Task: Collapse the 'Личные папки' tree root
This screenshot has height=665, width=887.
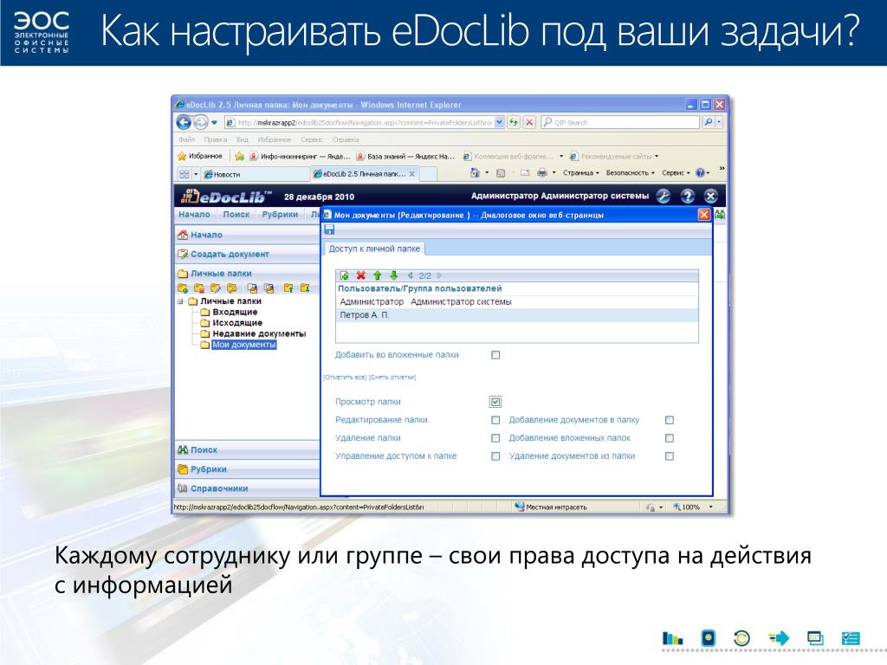Action: [180, 301]
